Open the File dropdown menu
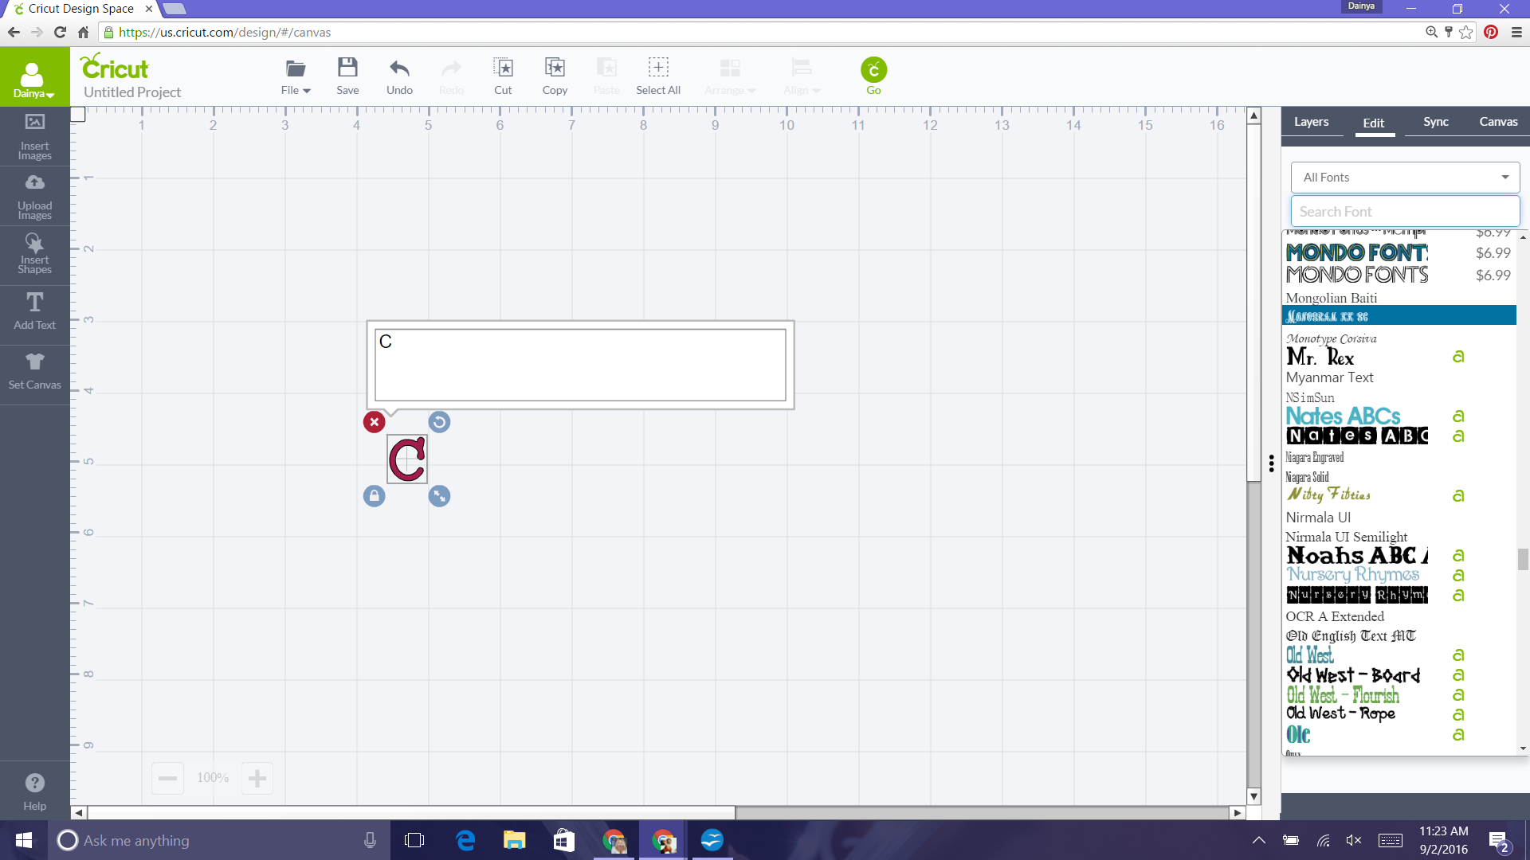Screen dimensions: 1530x860 click(296, 76)
